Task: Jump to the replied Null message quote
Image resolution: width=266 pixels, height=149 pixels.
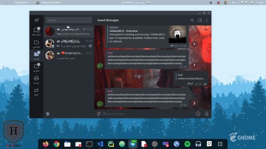Action: (191, 77)
